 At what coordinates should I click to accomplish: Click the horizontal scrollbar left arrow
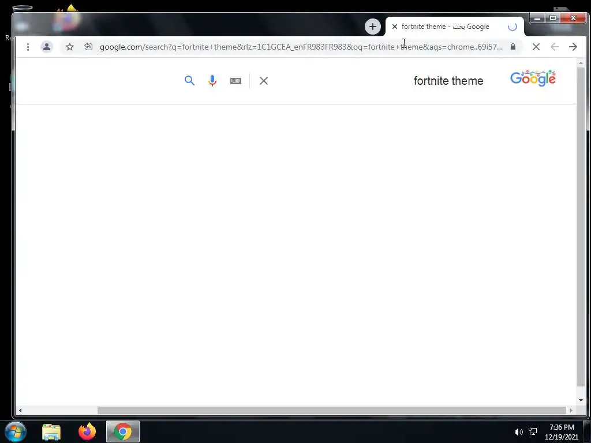(20, 410)
